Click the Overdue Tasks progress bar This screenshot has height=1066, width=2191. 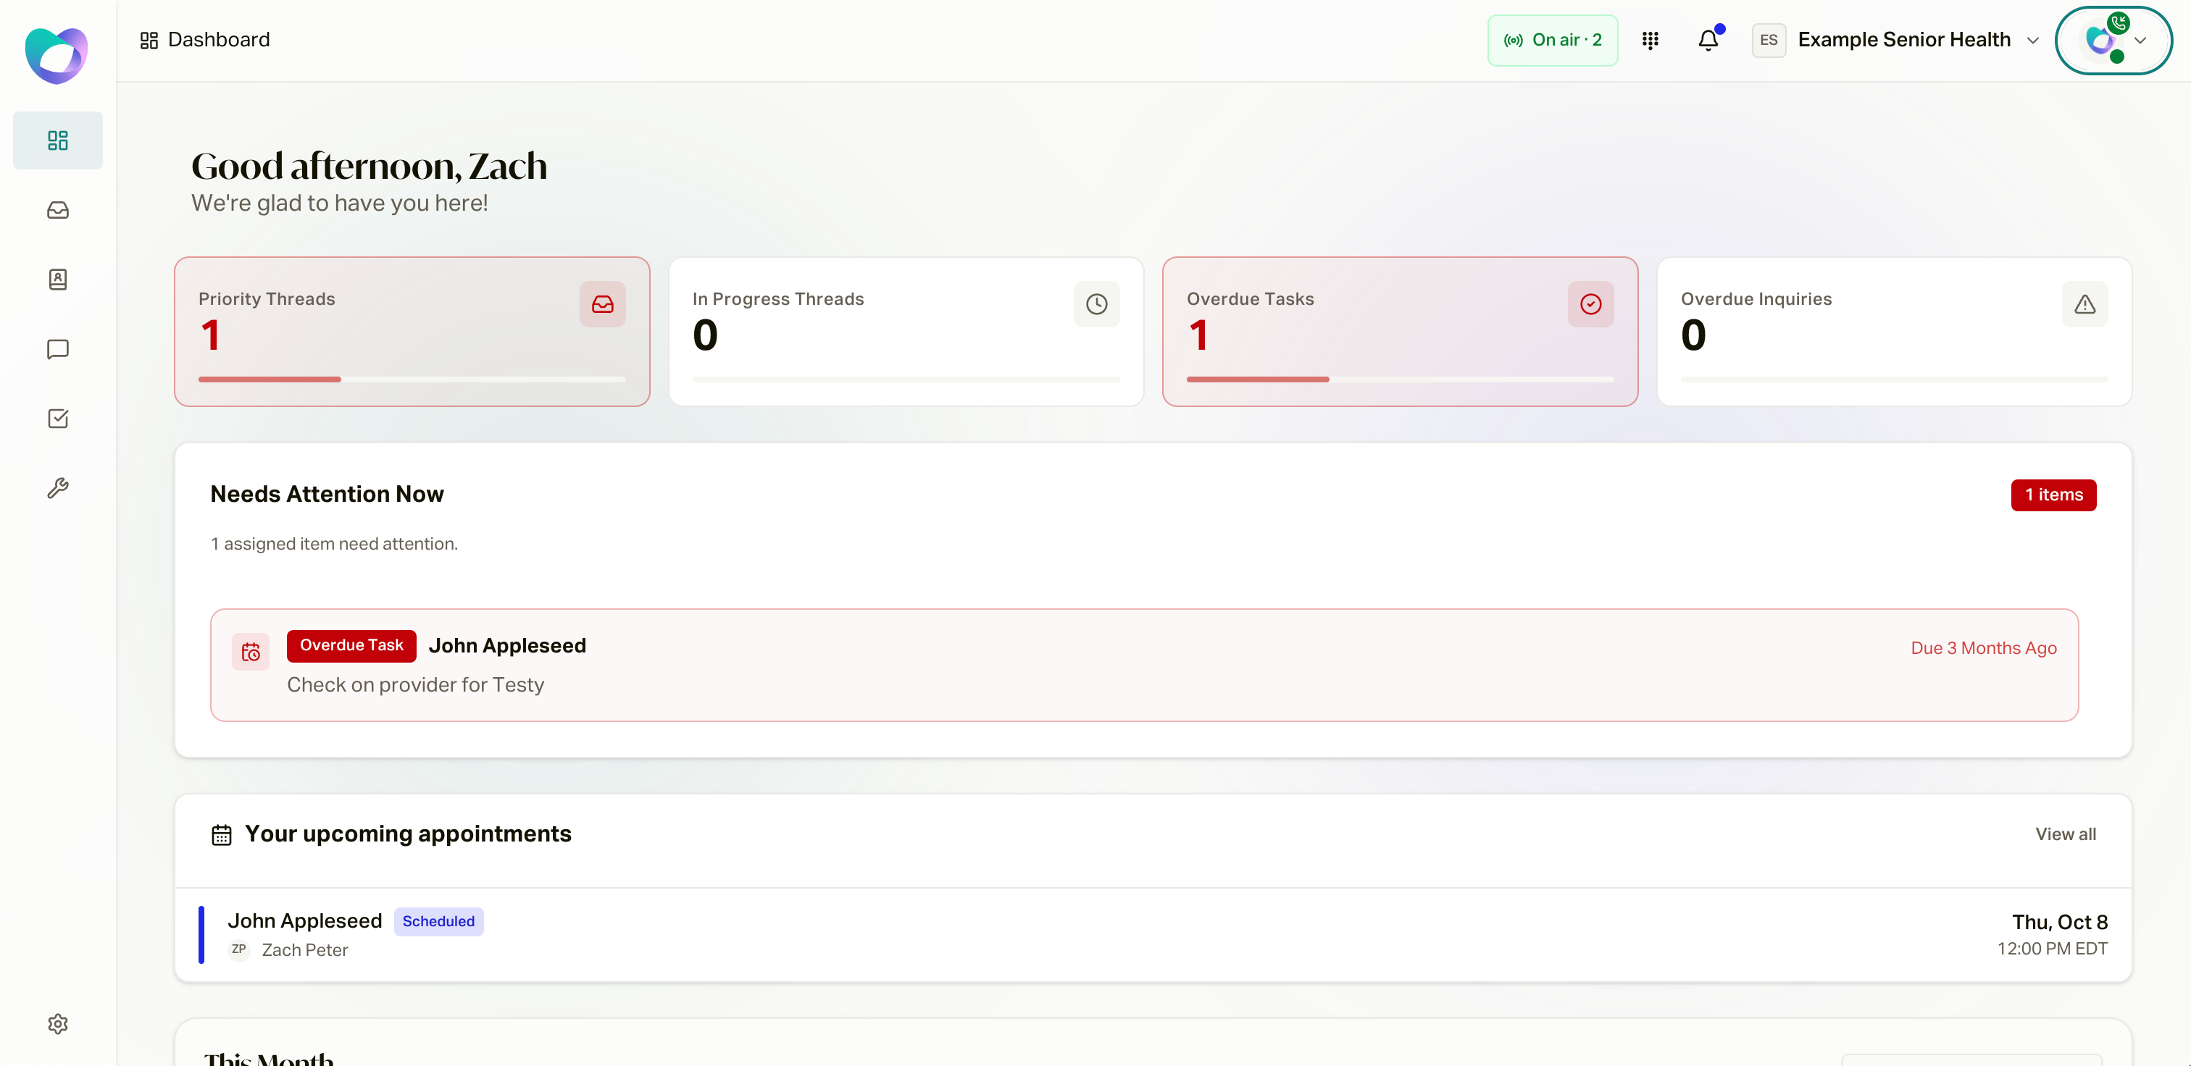coord(1401,379)
